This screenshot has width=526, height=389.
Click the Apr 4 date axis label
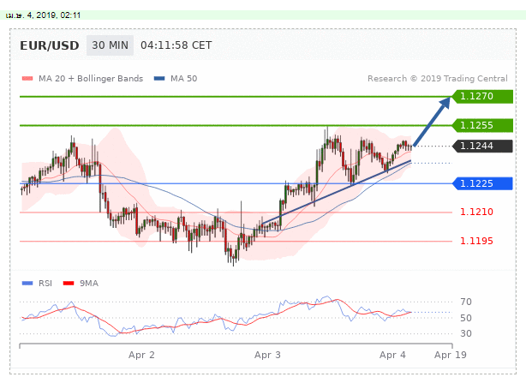[x=392, y=355]
